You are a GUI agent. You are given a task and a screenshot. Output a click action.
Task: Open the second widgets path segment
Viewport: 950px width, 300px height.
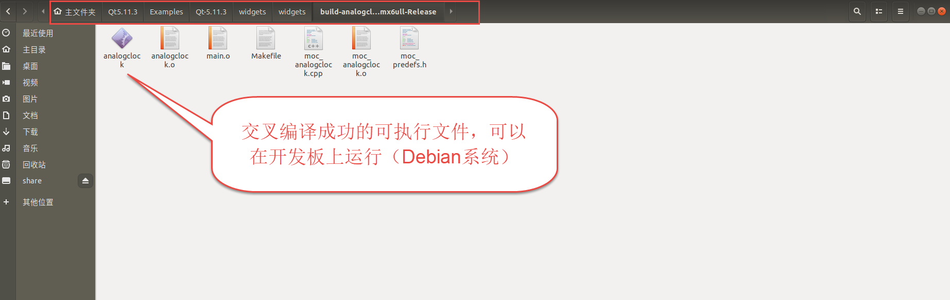coord(292,12)
